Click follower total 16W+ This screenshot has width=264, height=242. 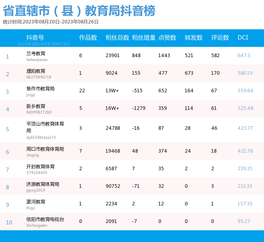[112, 108]
